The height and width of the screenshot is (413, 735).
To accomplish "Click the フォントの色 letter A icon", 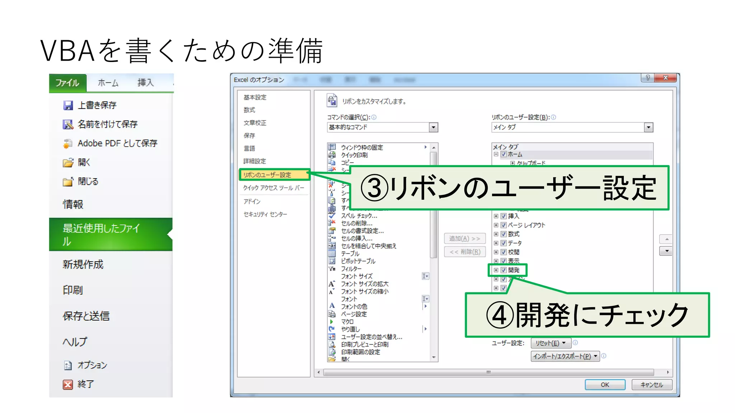I will [x=332, y=306].
